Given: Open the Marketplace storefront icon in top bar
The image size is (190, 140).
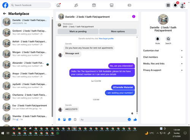Looking at the screenshot, I should [x=112, y=5].
